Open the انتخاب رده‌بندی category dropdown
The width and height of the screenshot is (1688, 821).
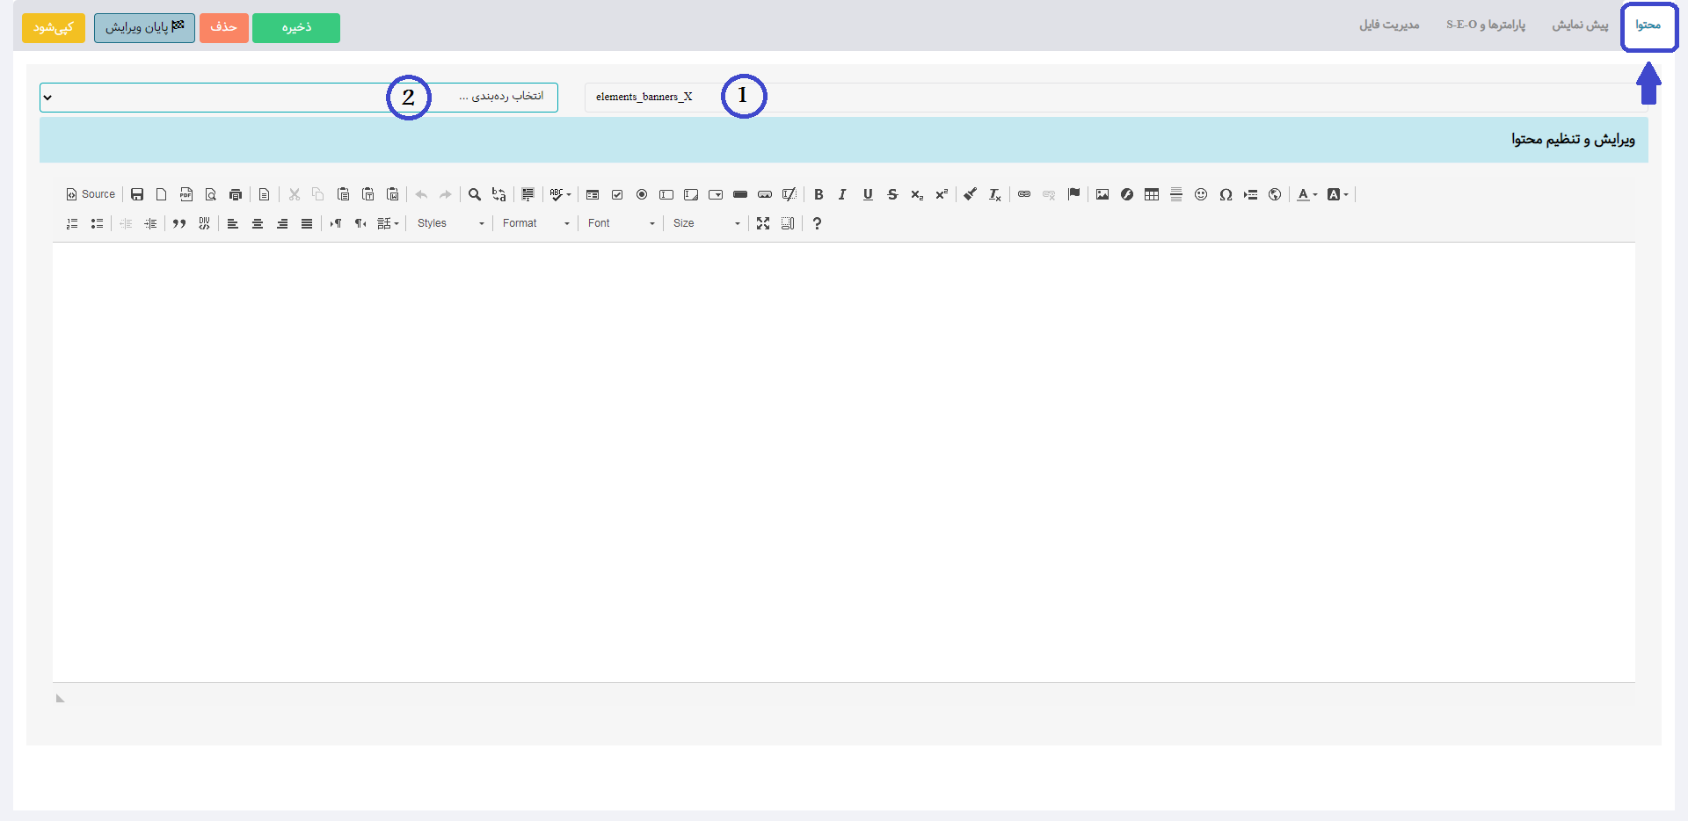click(x=299, y=98)
